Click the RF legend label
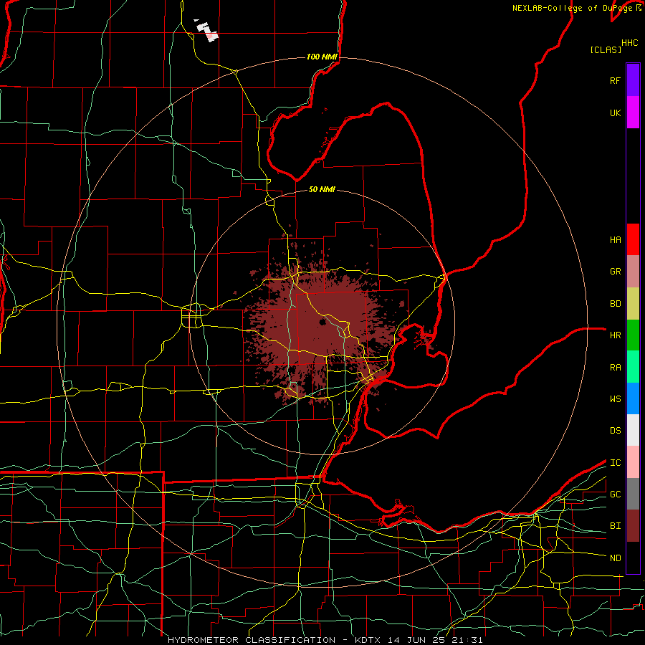 pos(615,80)
